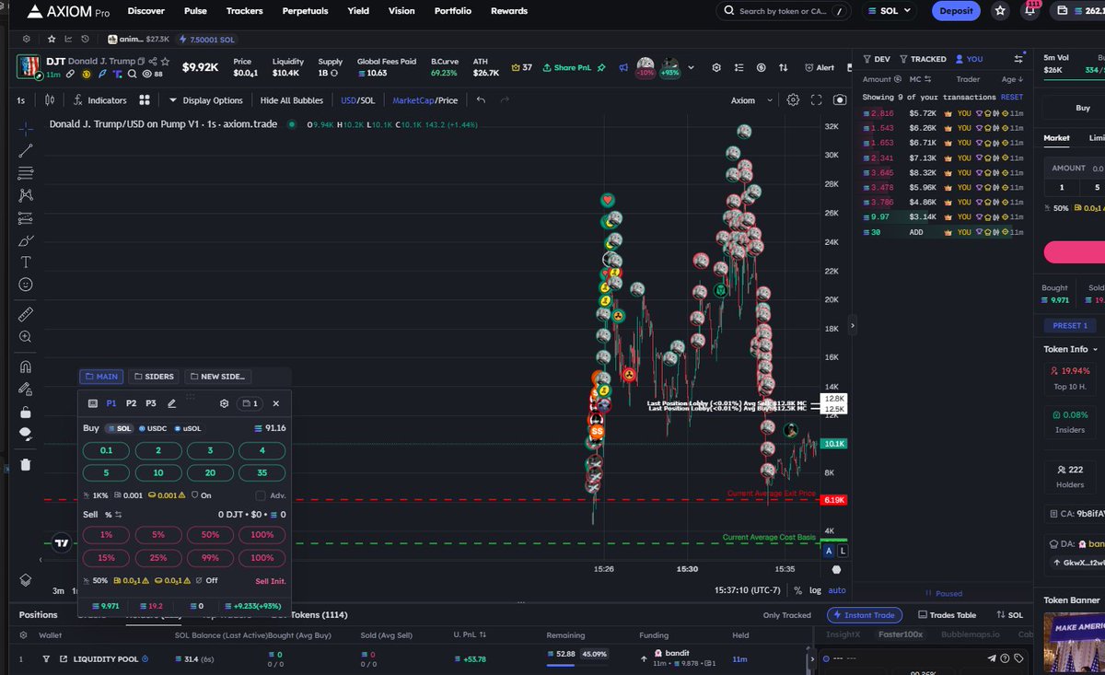Screen dimensions: 1105x675
Task: Activate the zoom-in magnifier tool
Action: tap(25, 337)
